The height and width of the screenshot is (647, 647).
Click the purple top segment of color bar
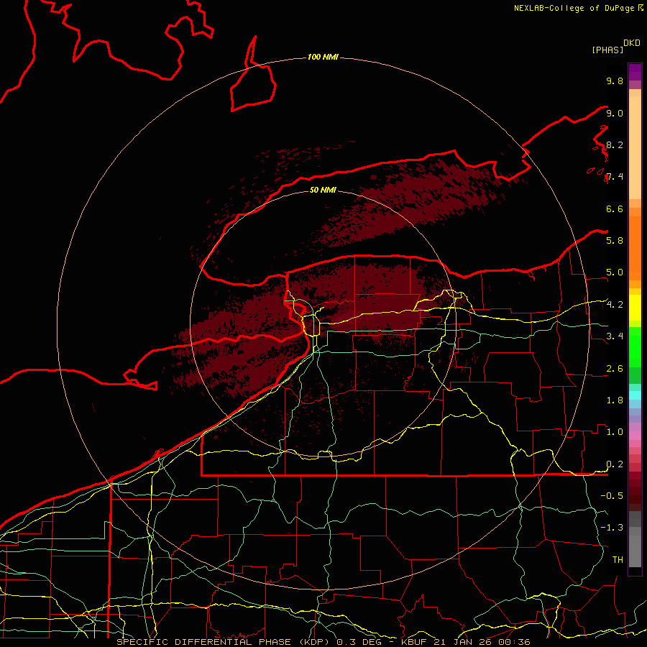[635, 72]
